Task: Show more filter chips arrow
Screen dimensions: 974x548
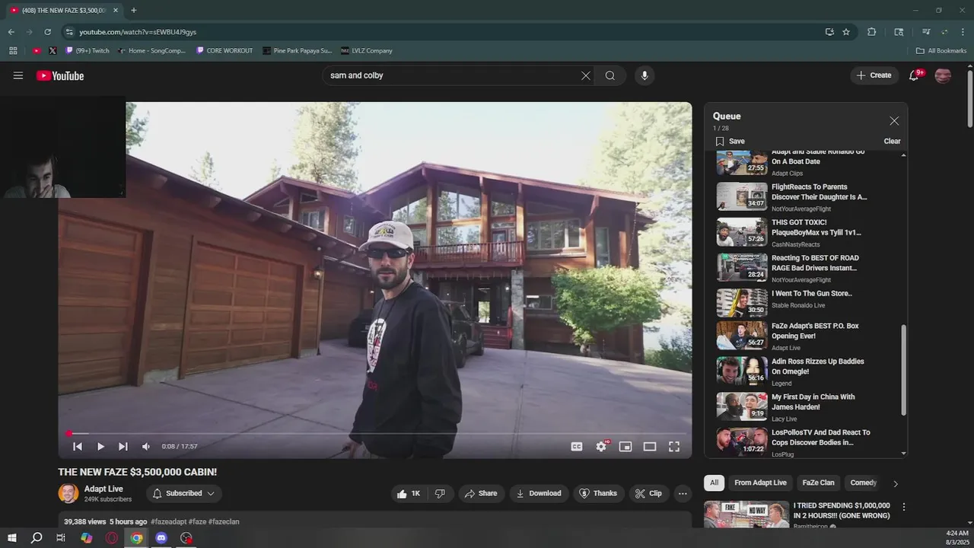Action: [x=895, y=483]
